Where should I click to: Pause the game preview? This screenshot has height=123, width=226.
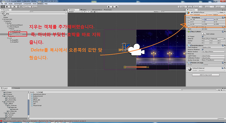click(x=113, y=7)
